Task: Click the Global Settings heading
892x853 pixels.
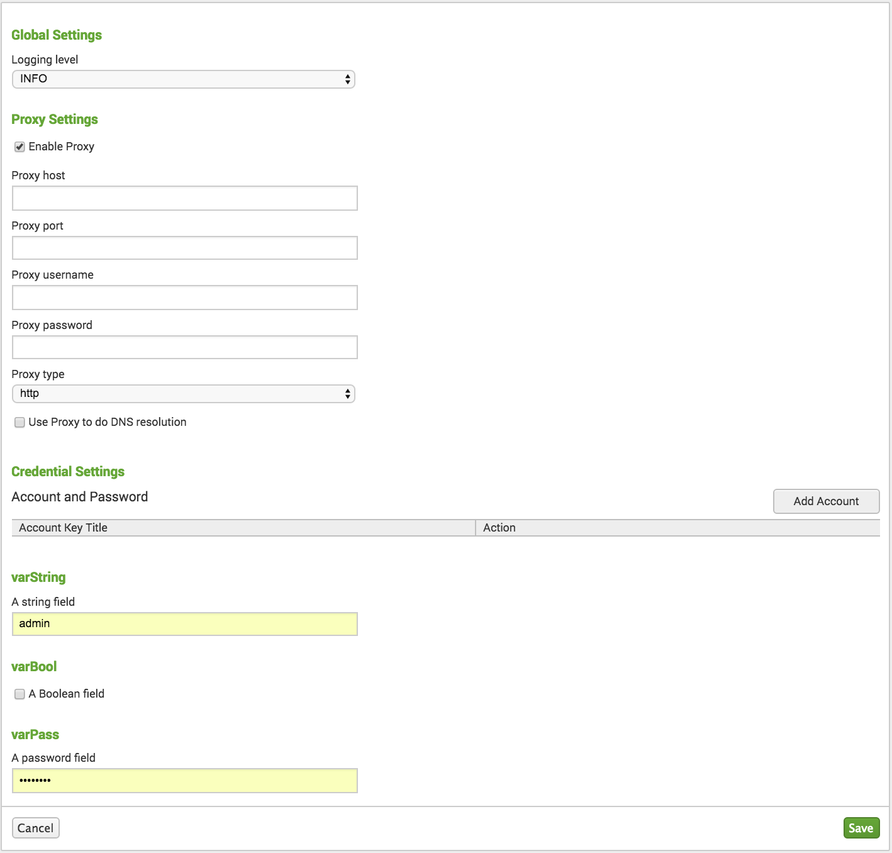Action: pos(57,35)
